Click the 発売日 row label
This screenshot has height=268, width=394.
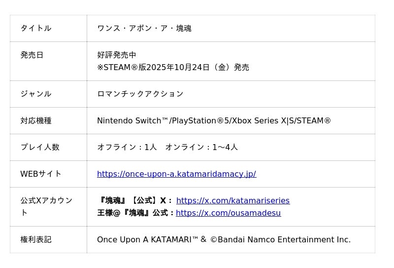tap(32, 55)
